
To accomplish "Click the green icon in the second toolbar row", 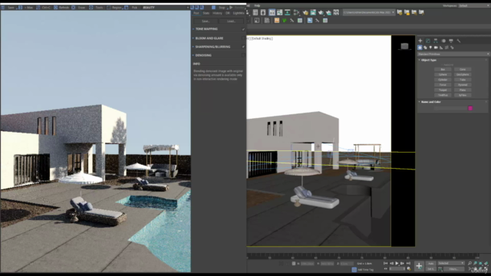I will tap(285, 21).
